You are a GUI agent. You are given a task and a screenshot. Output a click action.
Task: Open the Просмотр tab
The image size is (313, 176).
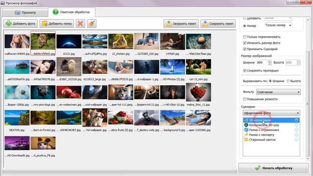25,13
